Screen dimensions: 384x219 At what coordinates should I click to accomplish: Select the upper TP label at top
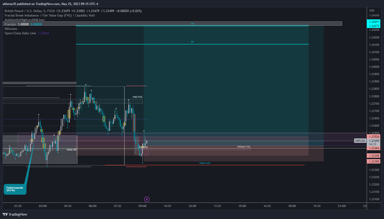192,24
